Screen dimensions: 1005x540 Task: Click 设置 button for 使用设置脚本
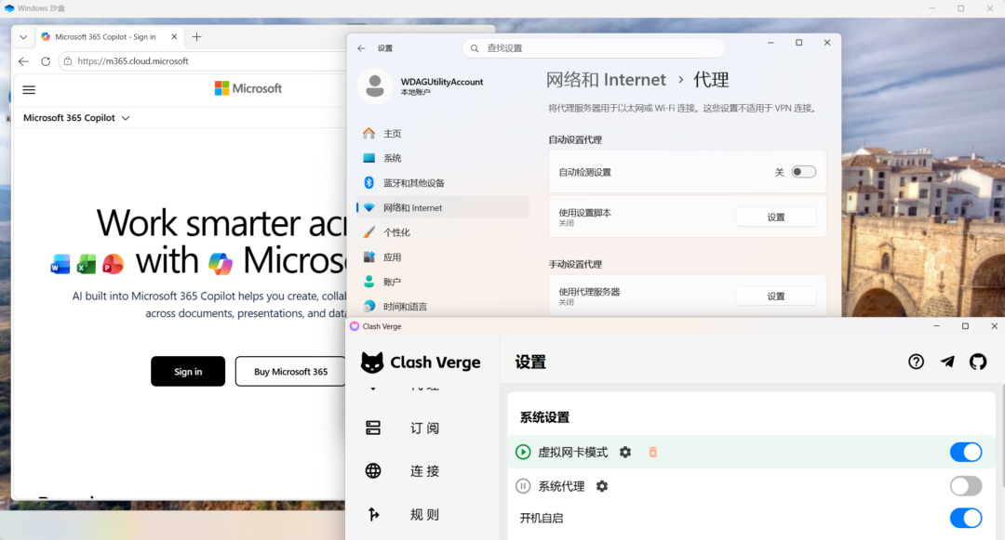point(775,217)
